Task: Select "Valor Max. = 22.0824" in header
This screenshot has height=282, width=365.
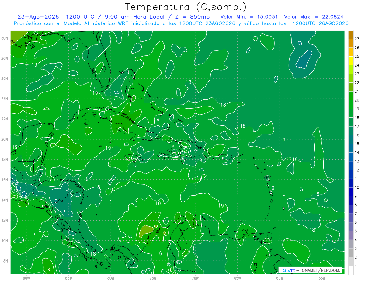Action: click(314, 17)
